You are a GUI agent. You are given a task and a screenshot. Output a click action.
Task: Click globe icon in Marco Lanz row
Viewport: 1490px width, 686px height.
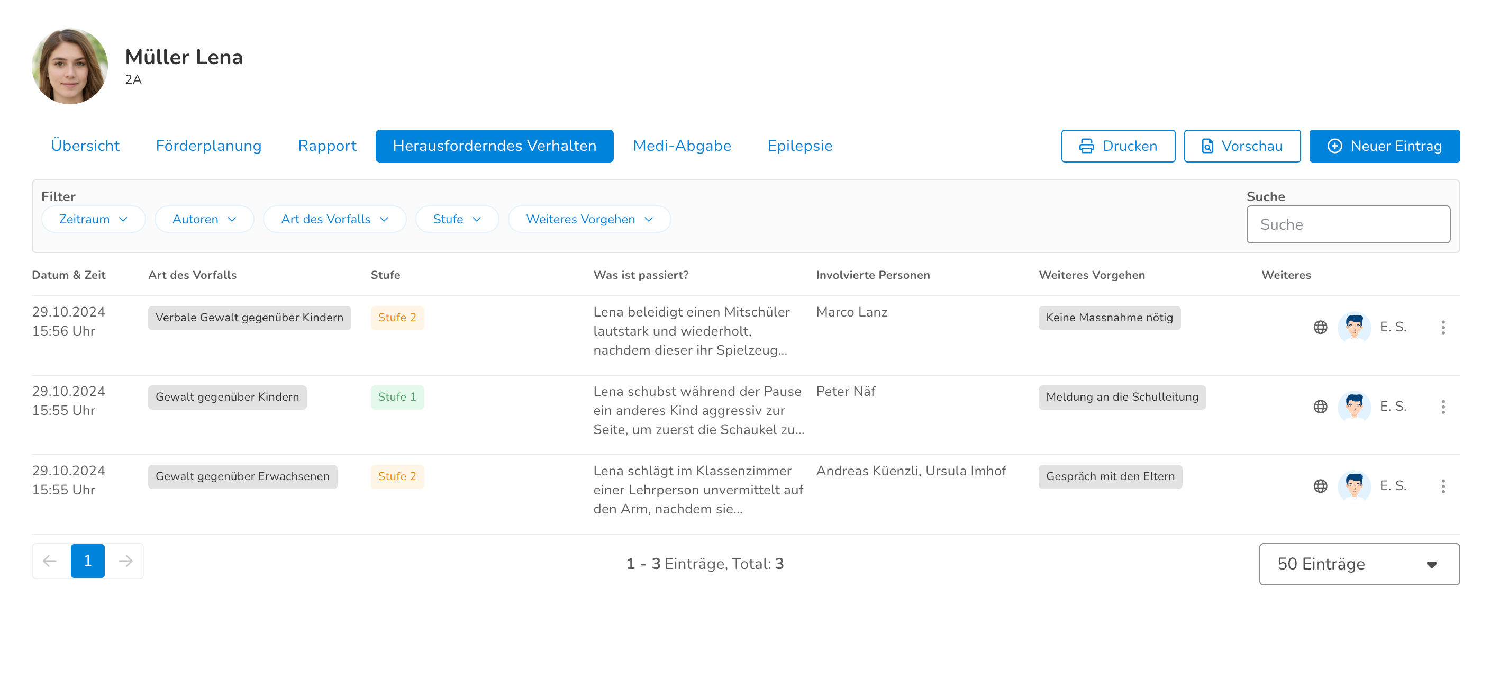pyautogui.click(x=1320, y=327)
